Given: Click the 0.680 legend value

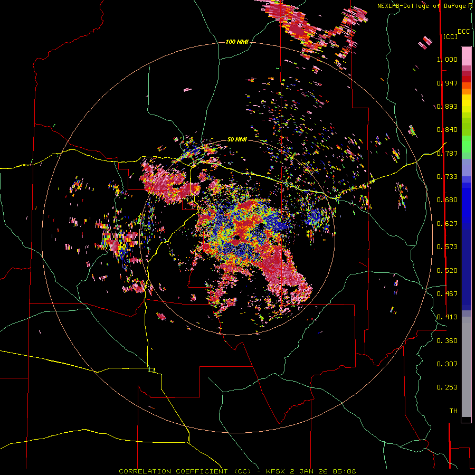Looking at the screenshot, I should pyautogui.click(x=447, y=200).
